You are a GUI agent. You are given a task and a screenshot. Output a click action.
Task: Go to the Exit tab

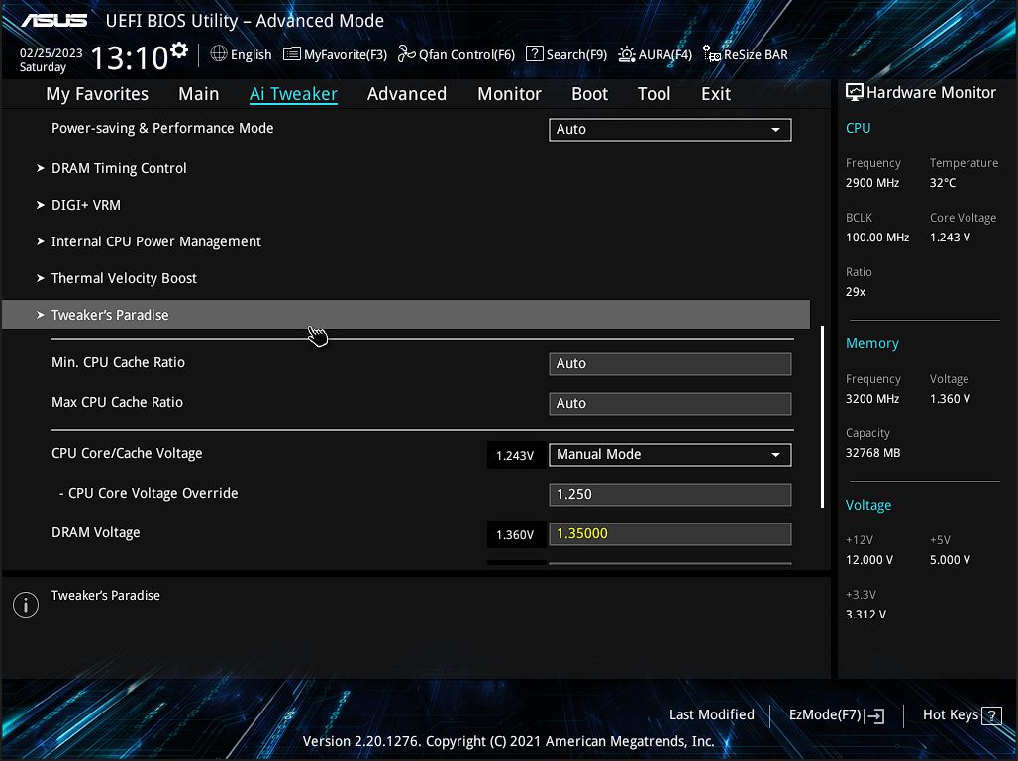(x=716, y=93)
